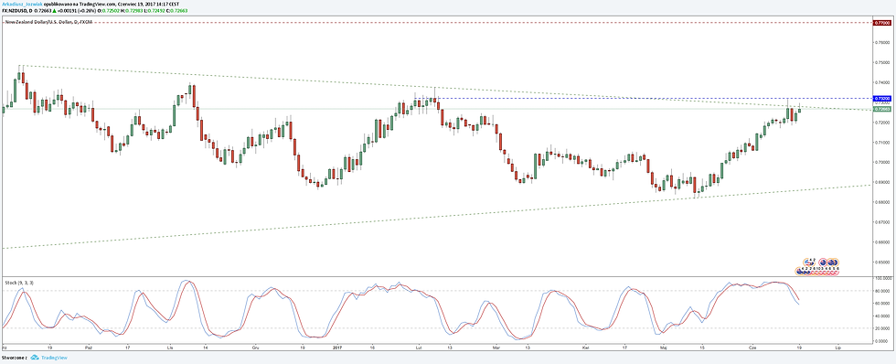Select the red 0.77000 price level label

(x=881, y=22)
